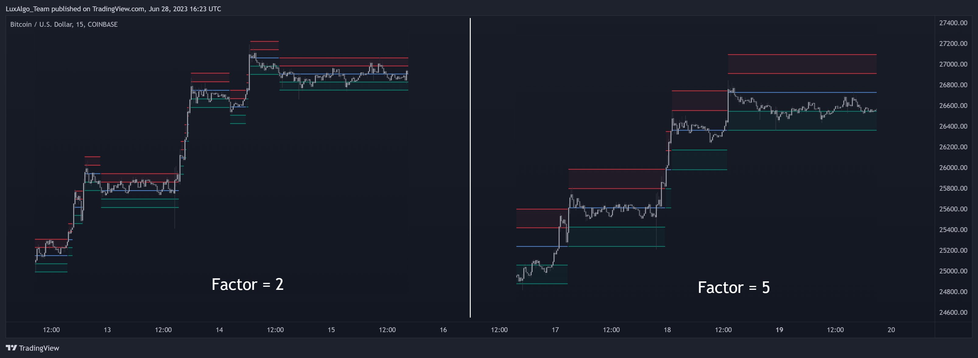Click the 26400.00 price axis label
Viewport: 978px width, 358px height.
point(953,126)
